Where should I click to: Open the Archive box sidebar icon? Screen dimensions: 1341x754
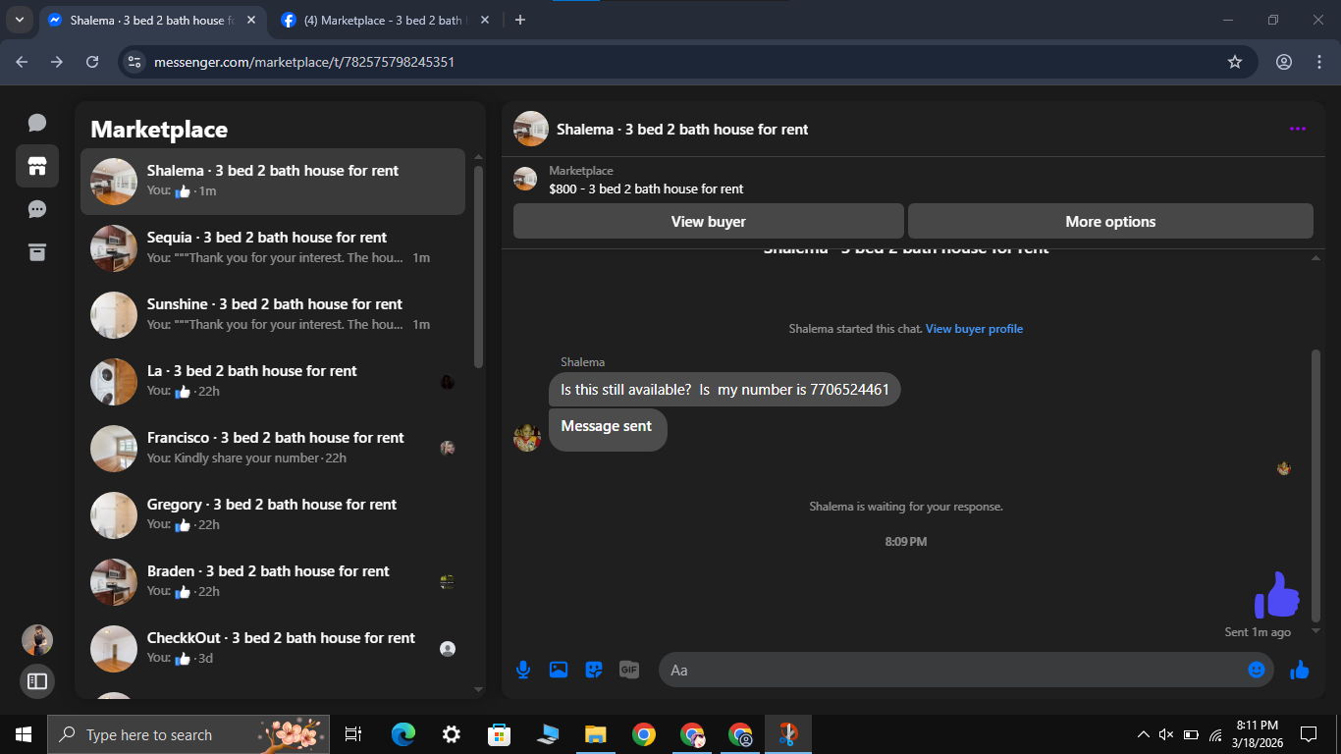37,252
